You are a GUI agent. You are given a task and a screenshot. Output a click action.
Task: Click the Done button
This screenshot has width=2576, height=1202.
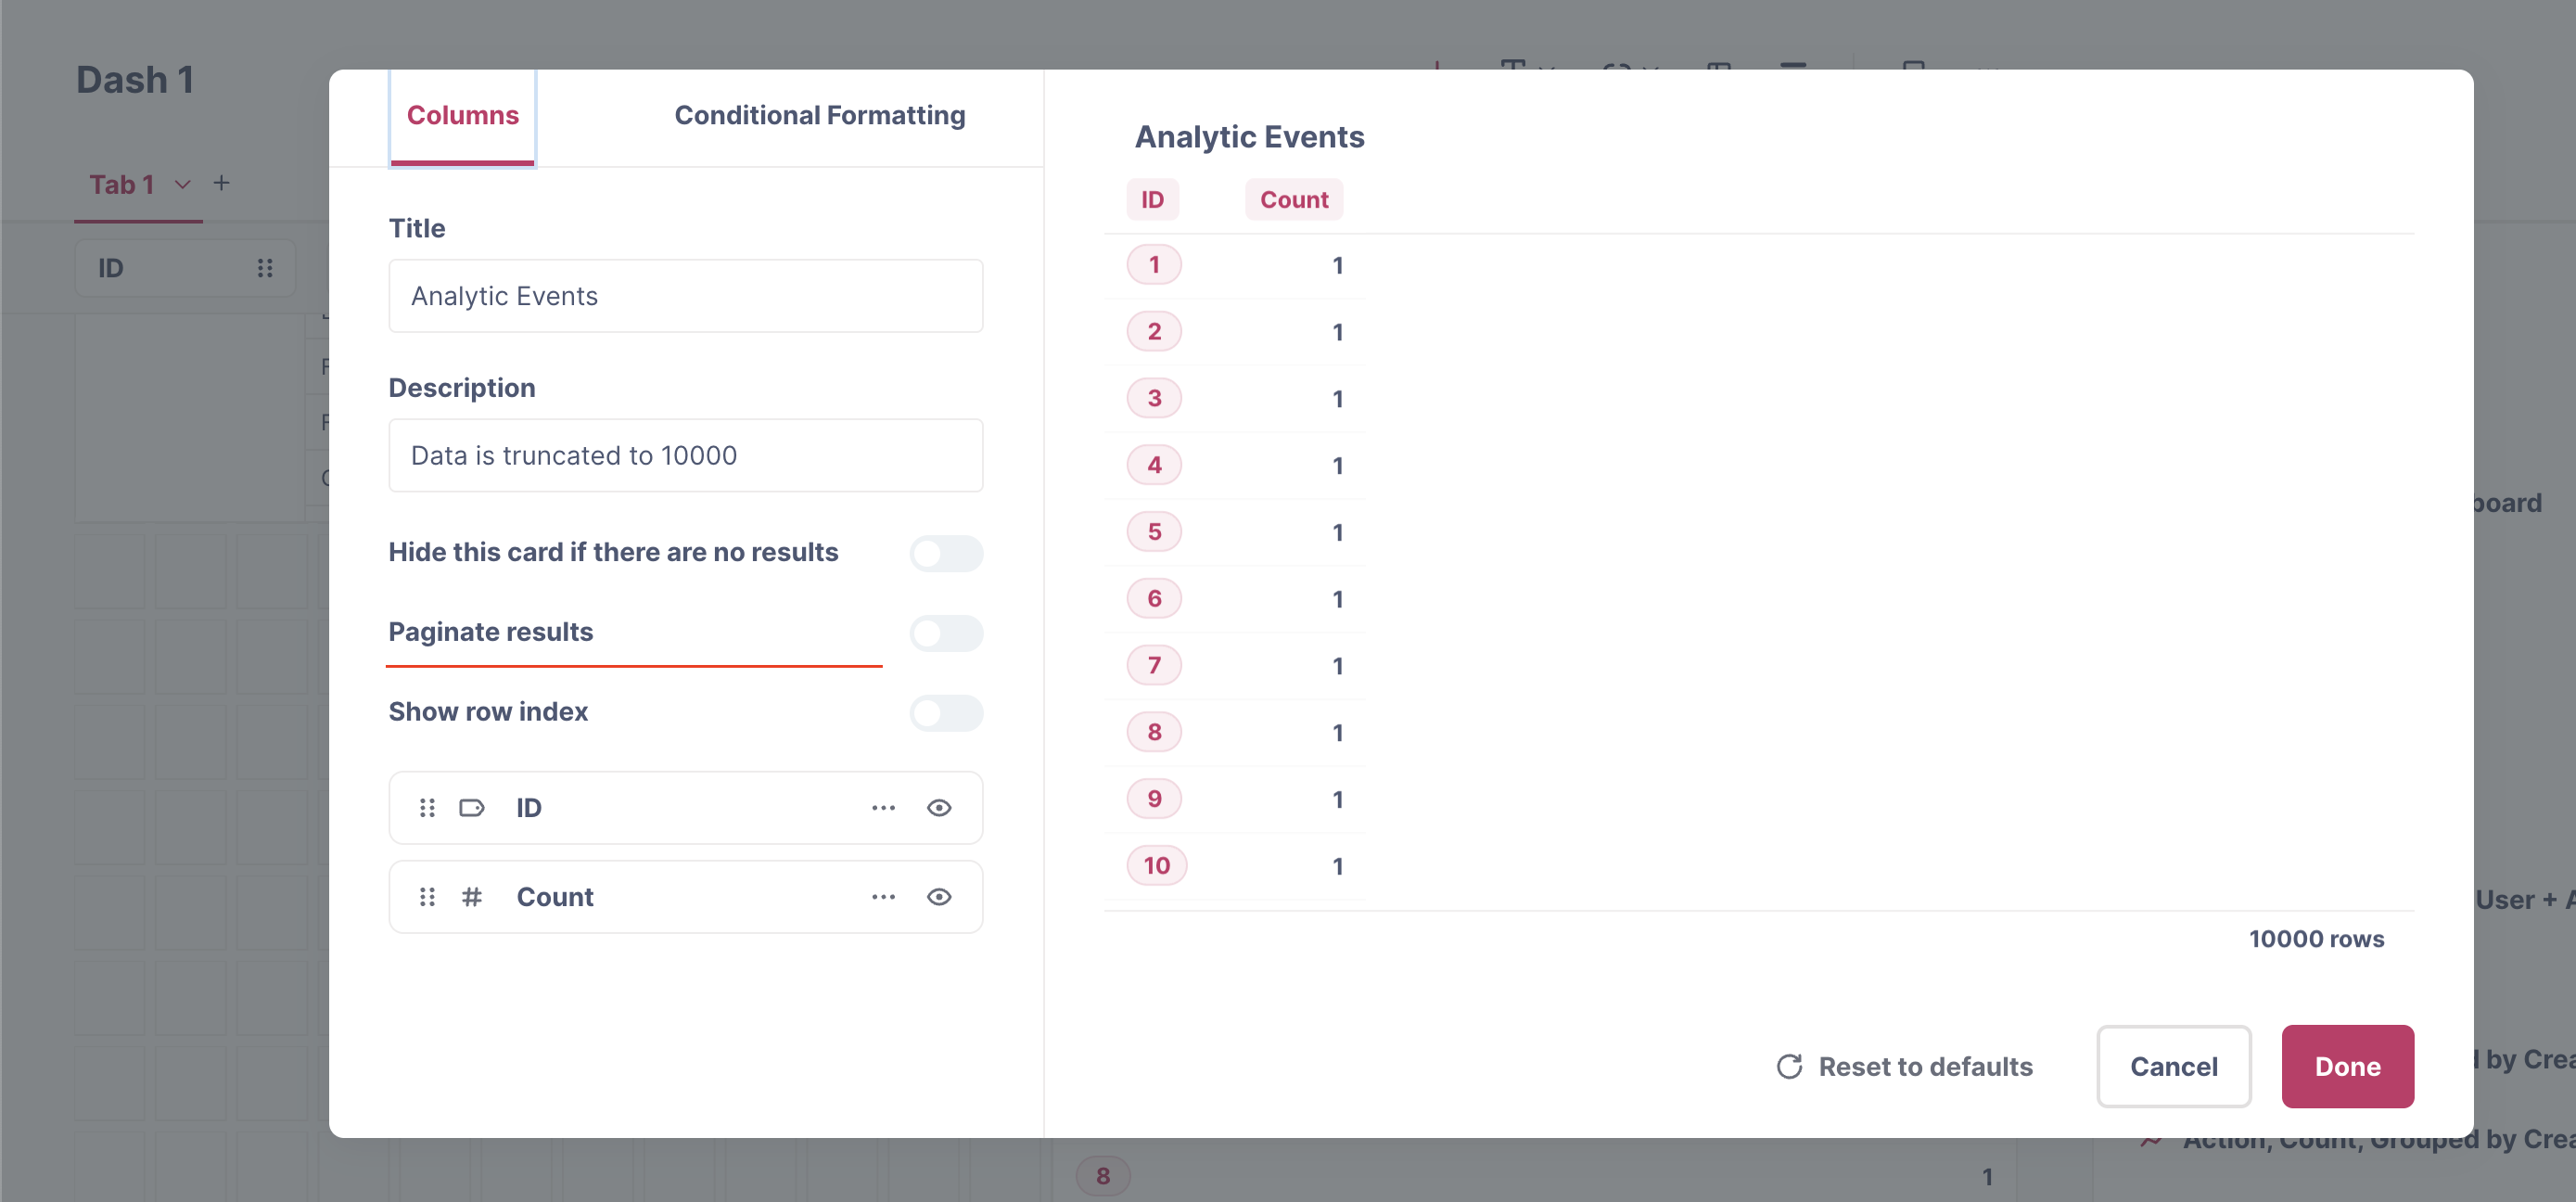click(2347, 1066)
